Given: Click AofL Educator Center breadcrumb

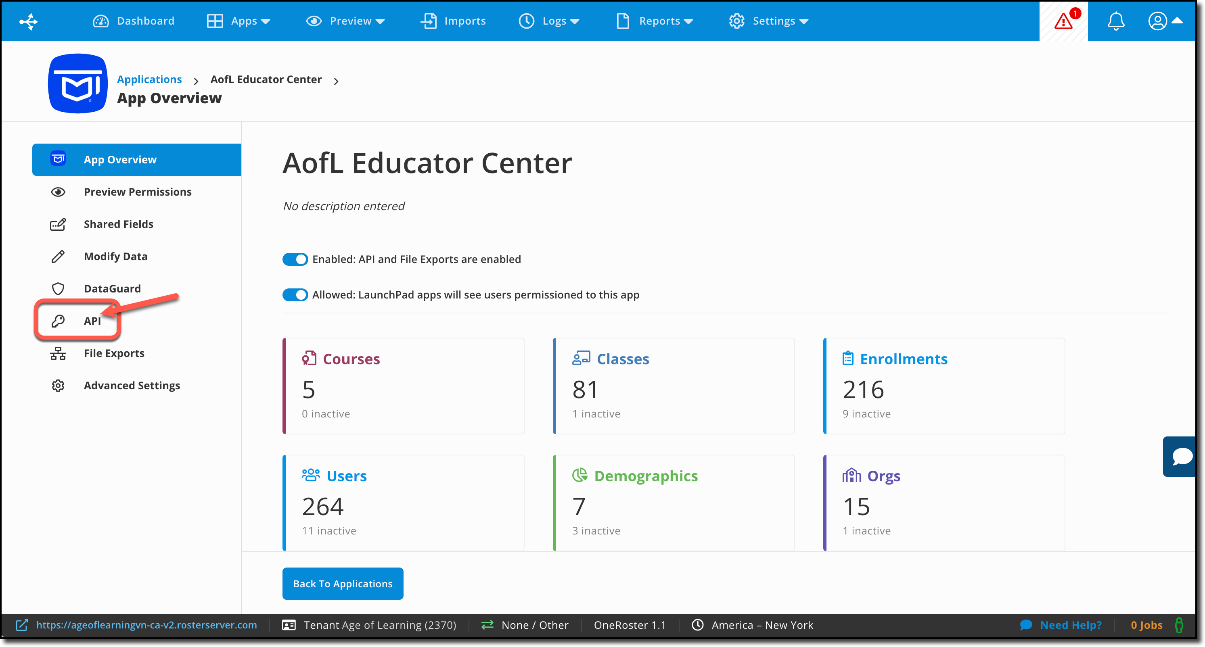Looking at the screenshot, I should coord(266,79).
